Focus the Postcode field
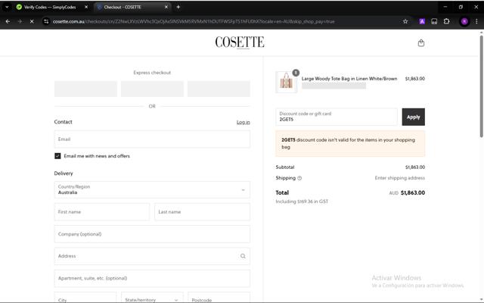 click(219, 298)
